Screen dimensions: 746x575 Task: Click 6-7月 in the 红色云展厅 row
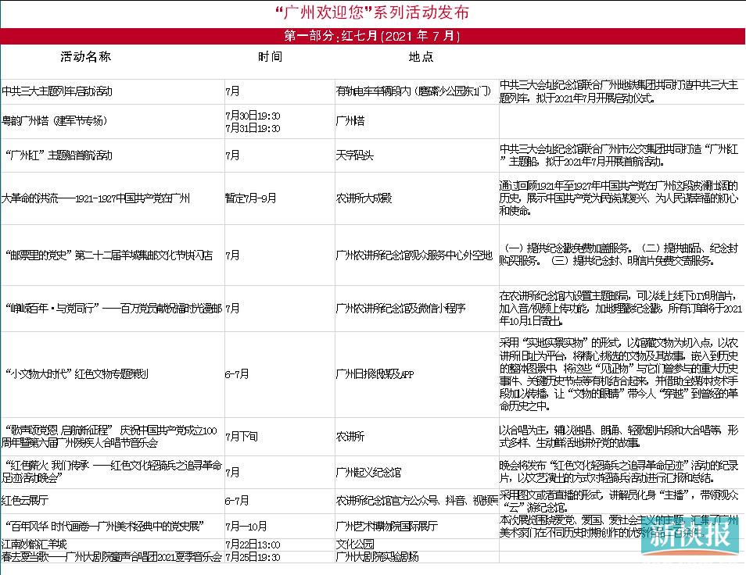coord(237,501)
